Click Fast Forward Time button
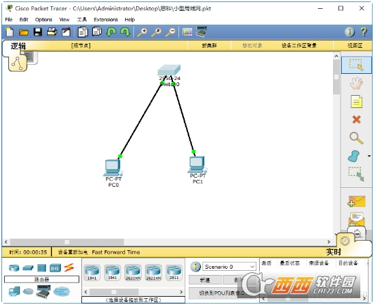374x305 pixels. click(x=116, y=252)
